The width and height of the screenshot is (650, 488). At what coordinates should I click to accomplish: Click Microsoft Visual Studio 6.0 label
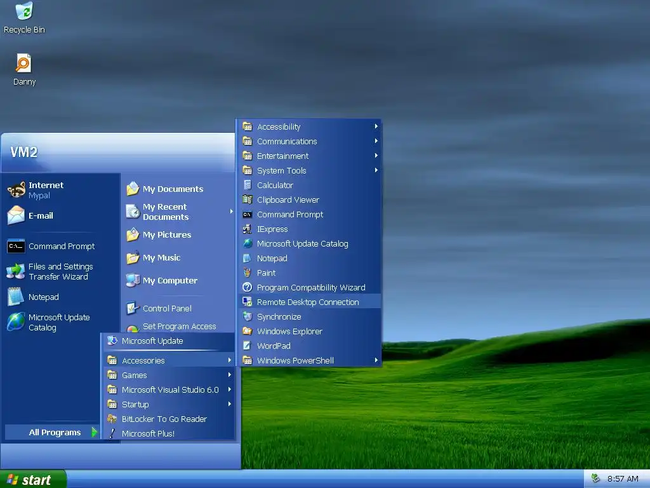pyautogui.click(x=170, y=390)
